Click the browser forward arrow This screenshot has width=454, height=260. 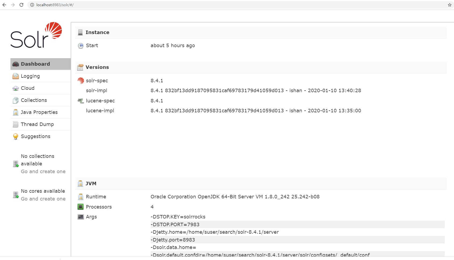[13, 5]
